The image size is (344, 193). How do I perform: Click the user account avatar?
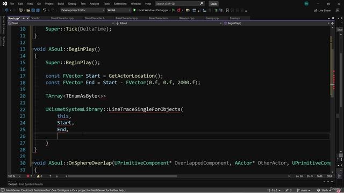click(306, 4)
